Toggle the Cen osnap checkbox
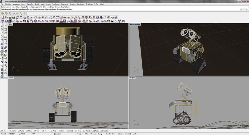 click(35, 131)
